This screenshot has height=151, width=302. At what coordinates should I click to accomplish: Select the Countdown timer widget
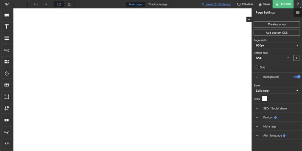click(7, 73)
